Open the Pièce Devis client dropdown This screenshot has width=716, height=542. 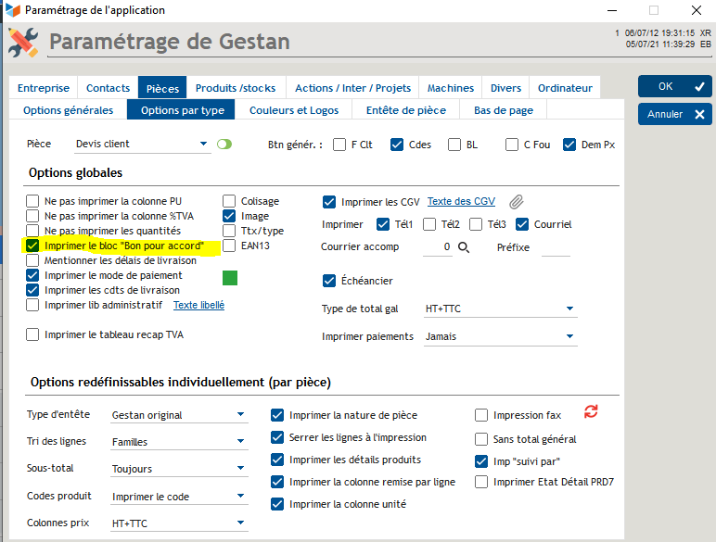pos(204,145)
